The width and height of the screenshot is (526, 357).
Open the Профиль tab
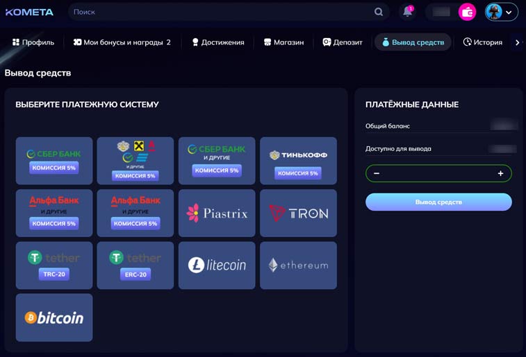click(33, 42)
